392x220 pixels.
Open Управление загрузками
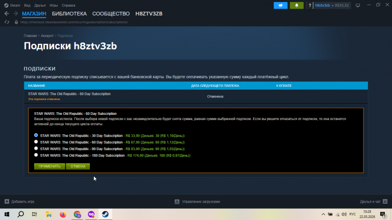(x=201, y=202)
